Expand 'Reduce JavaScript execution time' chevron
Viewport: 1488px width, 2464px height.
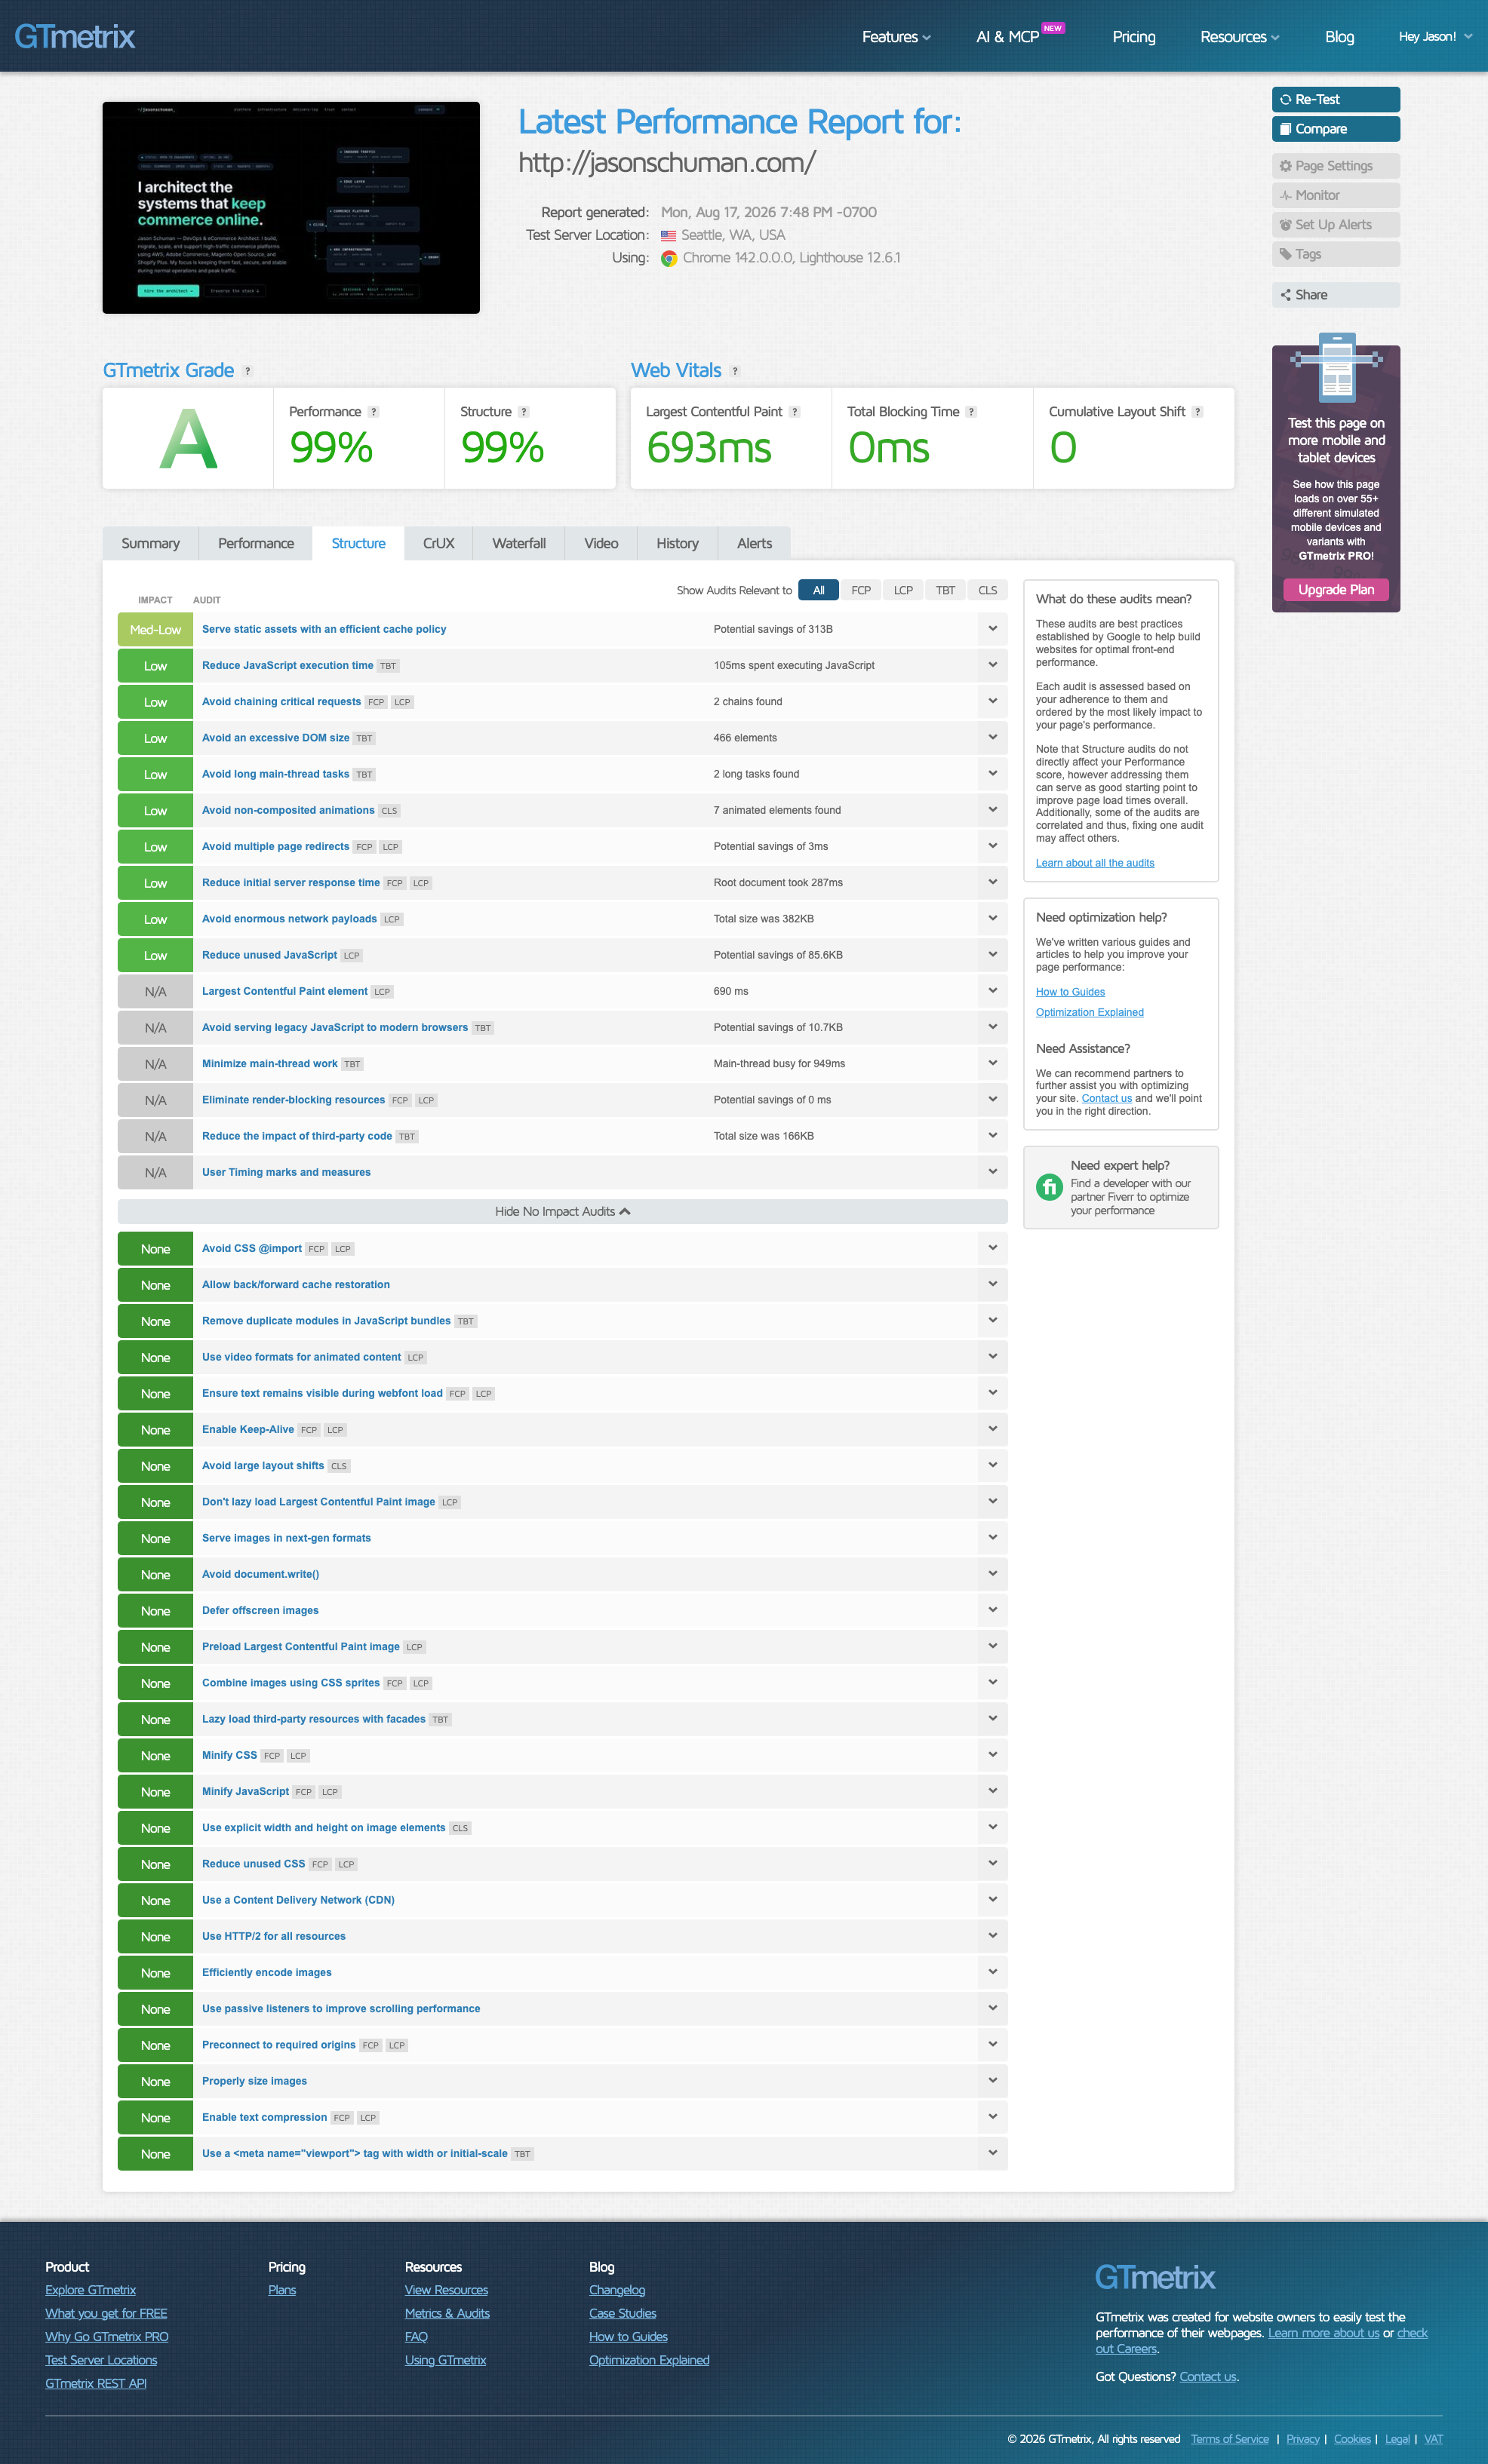coord(993,665)
